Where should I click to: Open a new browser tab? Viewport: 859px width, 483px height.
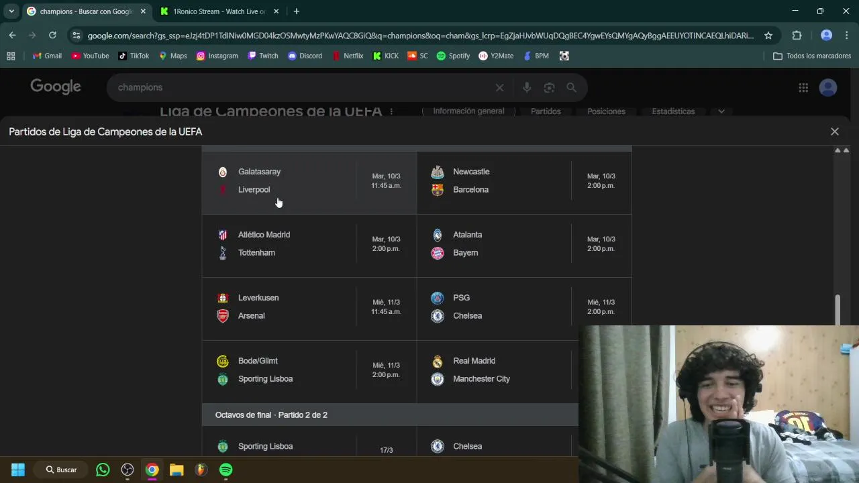tap(297, 11)
